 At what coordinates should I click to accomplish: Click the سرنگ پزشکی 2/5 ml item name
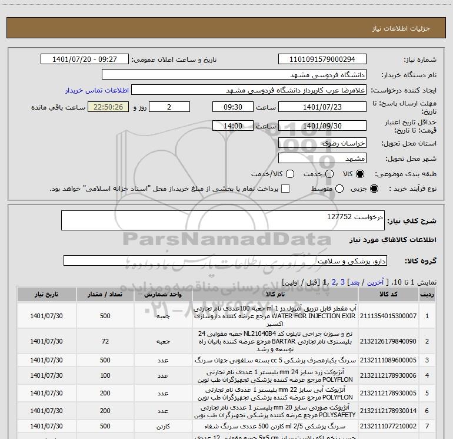pos(275,426)
